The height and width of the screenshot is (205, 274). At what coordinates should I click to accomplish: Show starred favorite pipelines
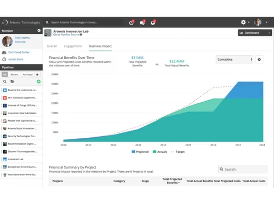click(x=37, y=74)
